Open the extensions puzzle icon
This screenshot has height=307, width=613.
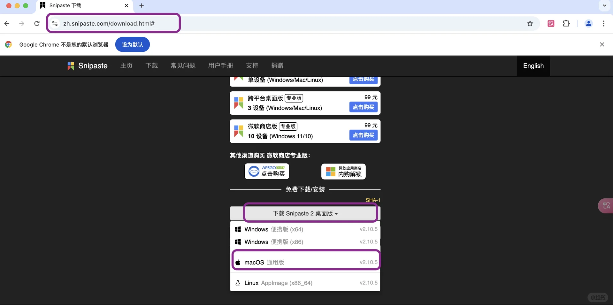[566, 23]
